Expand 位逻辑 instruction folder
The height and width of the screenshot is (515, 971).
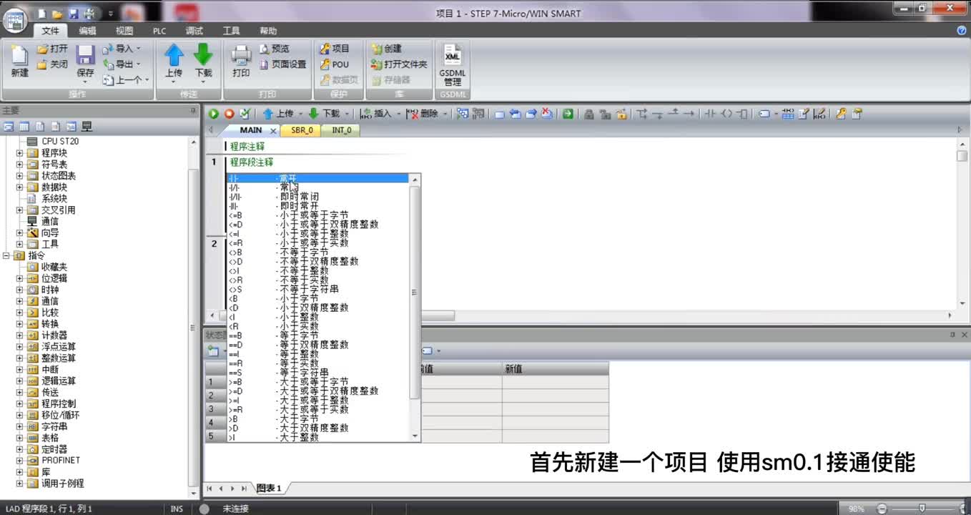[20, 278]
